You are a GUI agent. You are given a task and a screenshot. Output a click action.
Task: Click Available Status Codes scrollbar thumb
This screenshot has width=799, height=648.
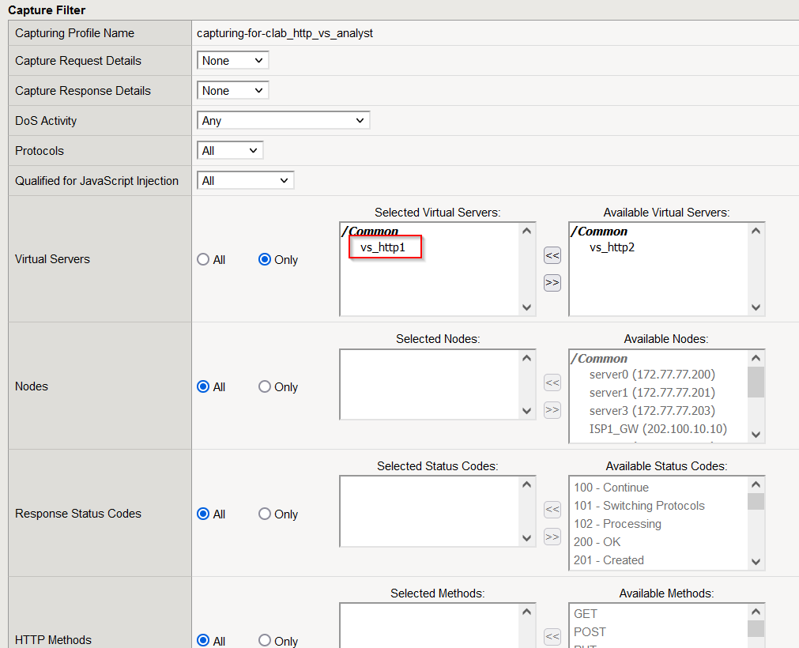(756, 501)
